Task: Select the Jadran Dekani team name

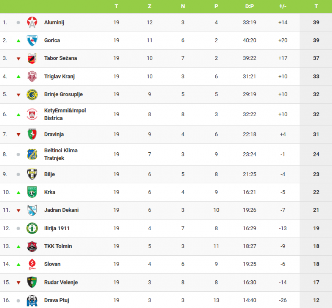Action: point(61,210)
